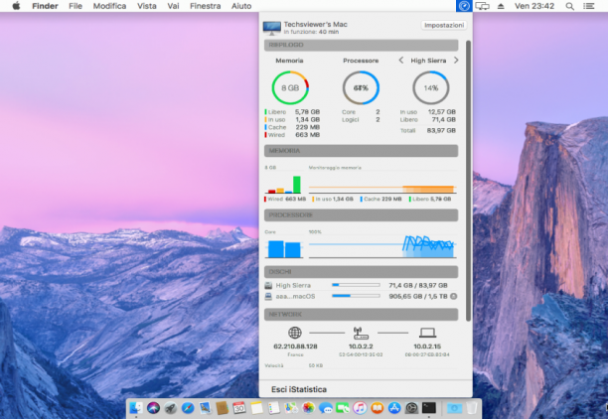Click the High Sierra disk usage bar
This screenshot has width=608, height=419.
point(356,285)
